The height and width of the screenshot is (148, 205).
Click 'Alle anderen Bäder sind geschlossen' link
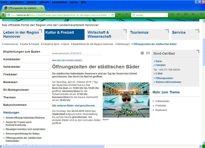click(74, 105)
